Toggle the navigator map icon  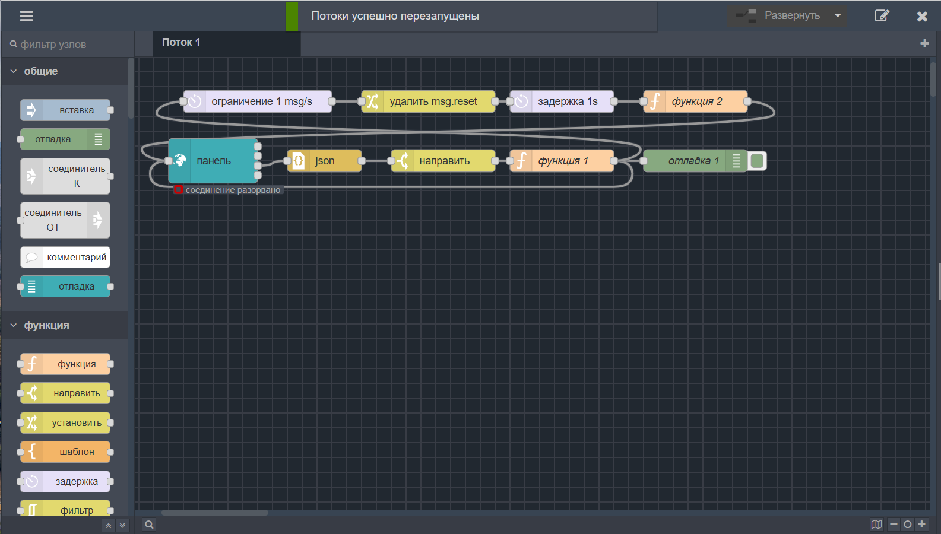click(876, 525)
